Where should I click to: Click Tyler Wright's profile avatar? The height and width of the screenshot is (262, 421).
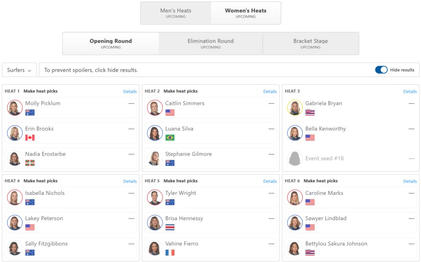pos(155,197)
